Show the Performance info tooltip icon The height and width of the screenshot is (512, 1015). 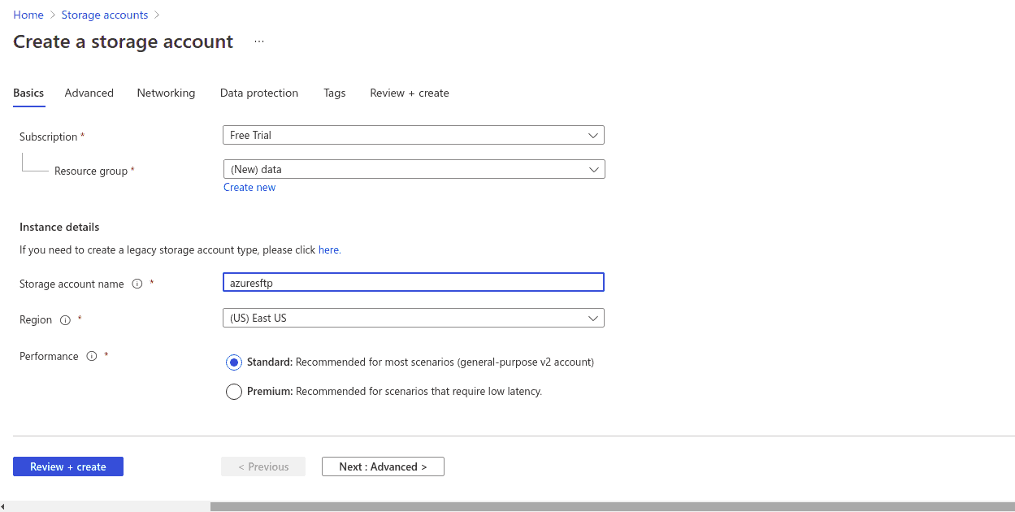[x=92, y=356]
